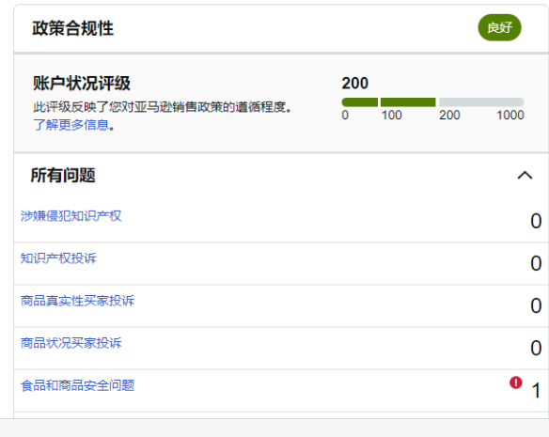
Task: Click the count 0 for 涉嫌侵犯知识产权
Action: [x=536, y=221]
